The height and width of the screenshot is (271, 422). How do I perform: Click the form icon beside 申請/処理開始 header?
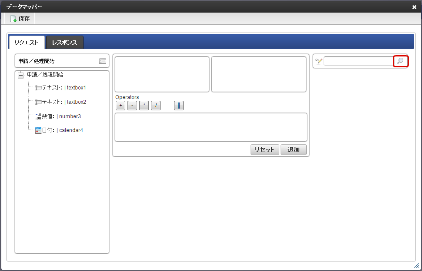(x=103, y=61)
